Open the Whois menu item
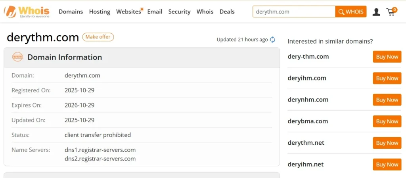 [205, 11]
